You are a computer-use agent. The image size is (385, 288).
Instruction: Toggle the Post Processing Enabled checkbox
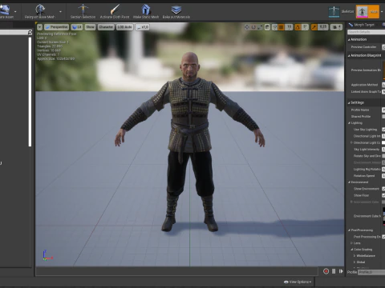coord(383,237)
